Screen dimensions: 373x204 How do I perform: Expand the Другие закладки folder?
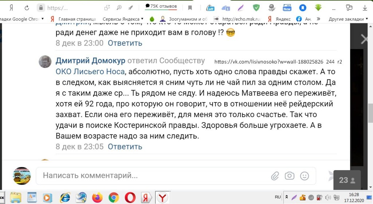coord(348,19)
